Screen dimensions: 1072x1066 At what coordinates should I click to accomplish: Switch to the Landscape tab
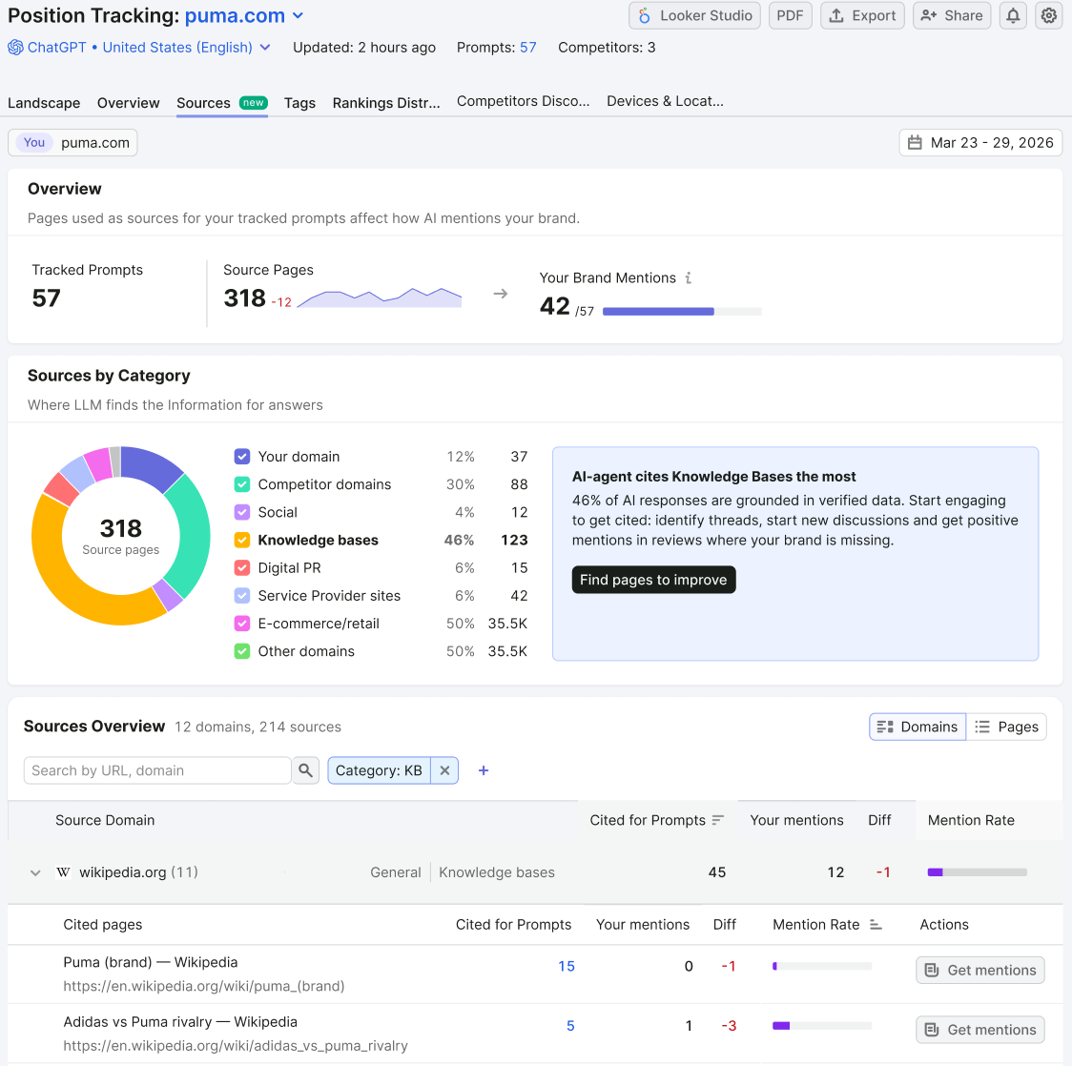click(44, 103)
